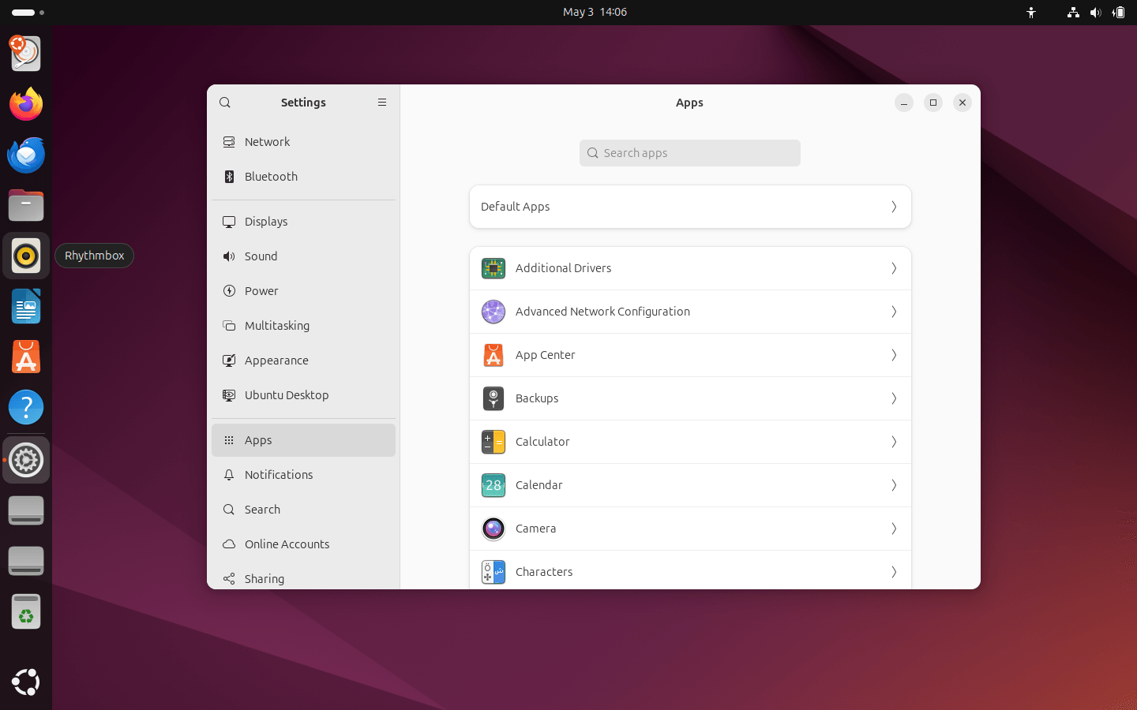Screen dimensions: 1137x710
Task: Open the system volume indicator in top bar
Action: (1095, 13)
